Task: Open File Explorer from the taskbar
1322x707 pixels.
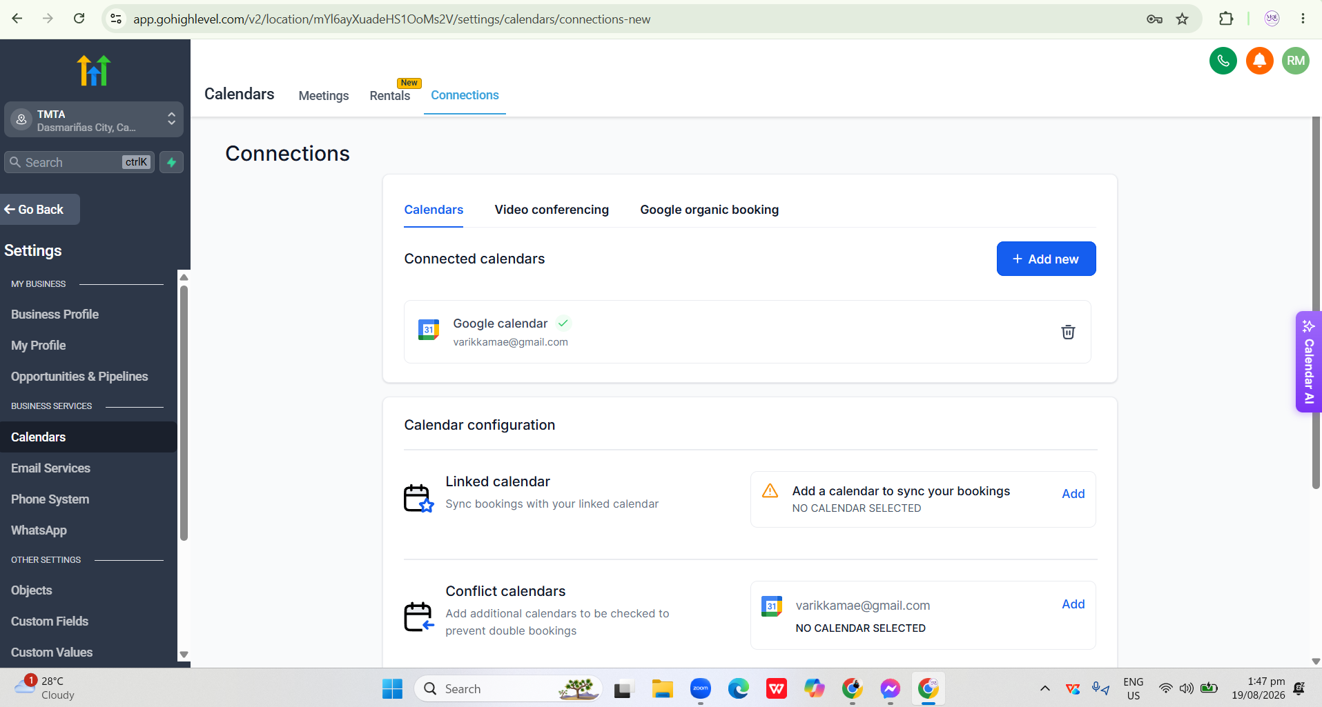Action: 663,688
